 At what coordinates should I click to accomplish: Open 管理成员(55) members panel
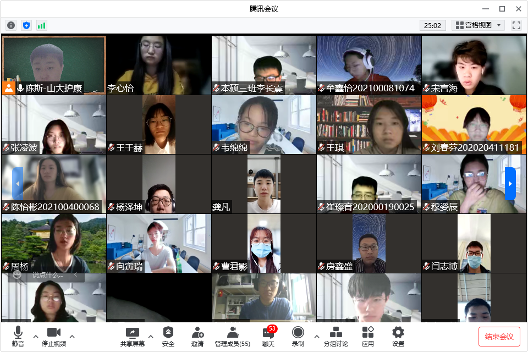click(232, 336)
